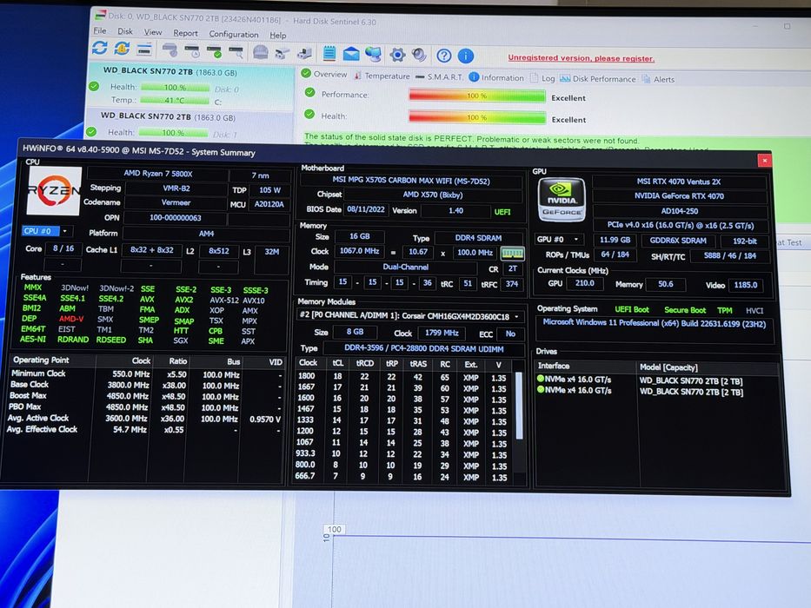Click the 'Unregistered version, please register' link
The height and width of the screenshot is (608, 811).
pyautogui.click(x=581, y=58)
